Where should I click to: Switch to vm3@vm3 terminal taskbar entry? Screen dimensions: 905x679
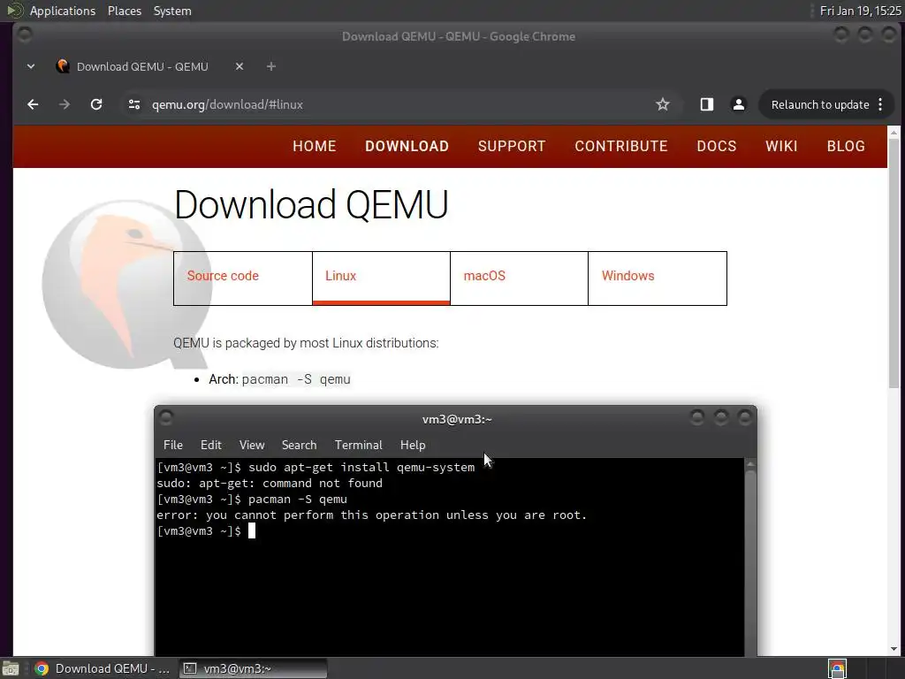pyautogui.click(x=253, y=668)
